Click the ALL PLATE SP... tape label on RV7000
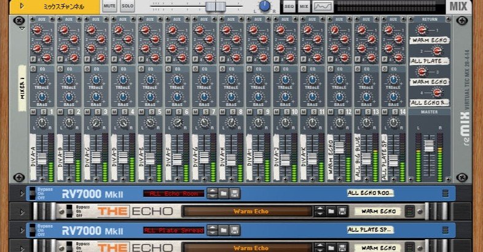This screenshot has width=483, height=252. coord(371,229)
